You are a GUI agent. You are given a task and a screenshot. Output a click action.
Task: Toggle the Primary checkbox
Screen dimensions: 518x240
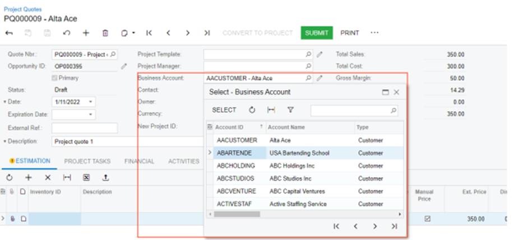55,78
